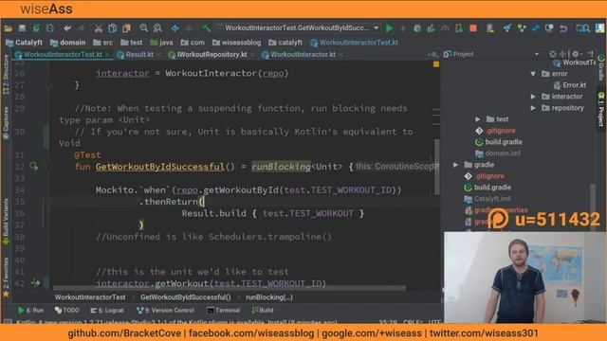Switch to IWorkoutRepository.kt tab

coord(212,55)
